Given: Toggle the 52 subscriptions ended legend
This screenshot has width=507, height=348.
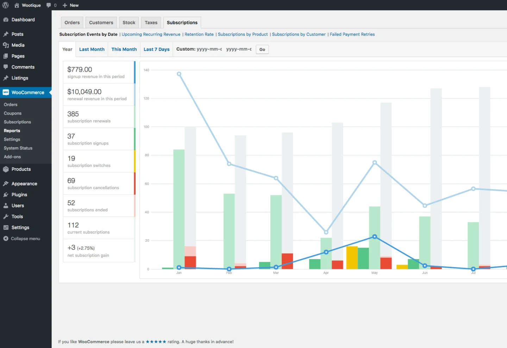Looking at the screenshot, I should point(99,206).
